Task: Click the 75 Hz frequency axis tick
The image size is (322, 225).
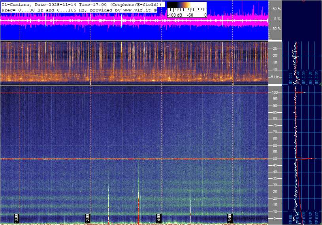Action: point(275,125)
